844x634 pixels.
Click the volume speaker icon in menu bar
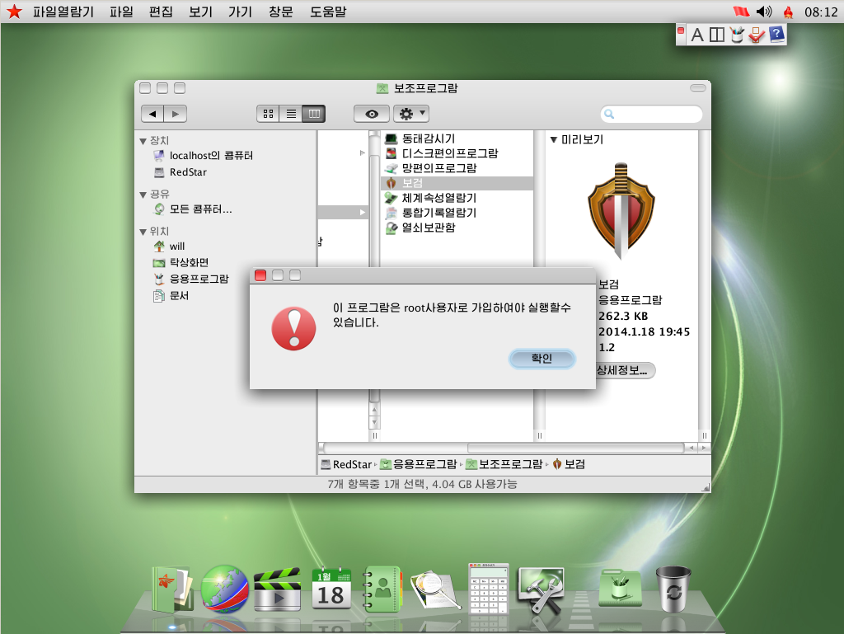click(764, 12)
